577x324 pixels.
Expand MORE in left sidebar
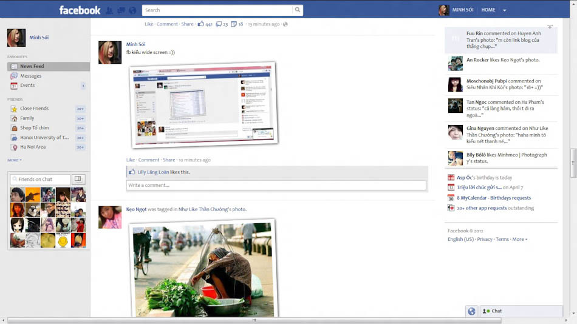(15, 160)
